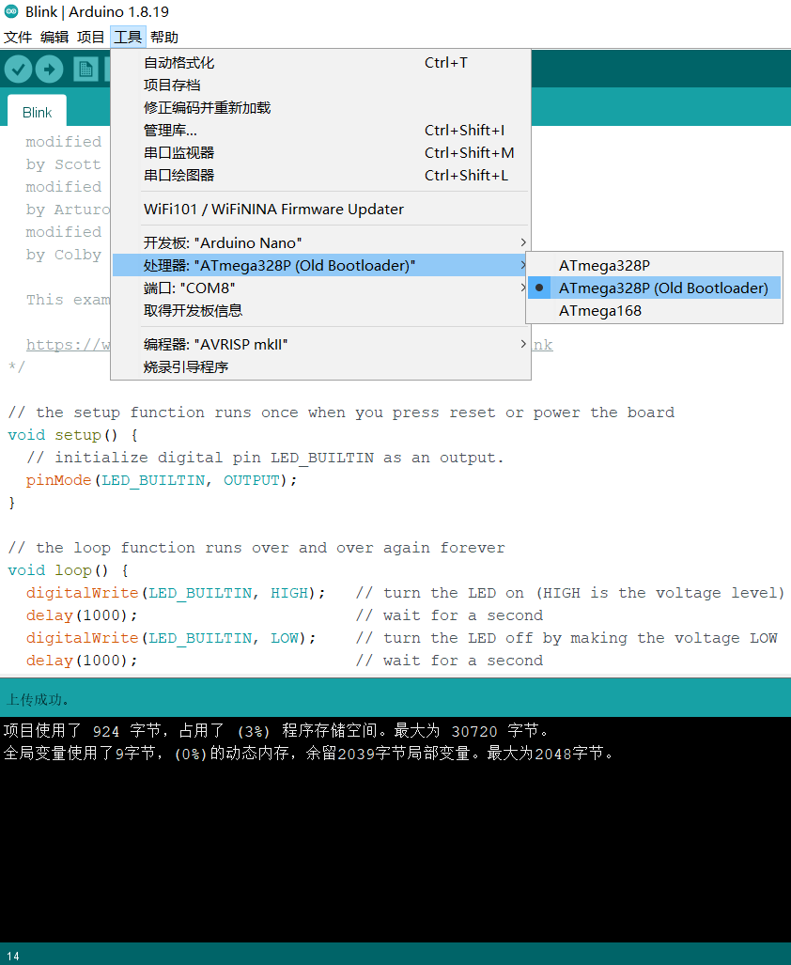Choose 项目存档 archive sketch
Image resolution: width=791 pixels, height=965 pixels.
320,86
